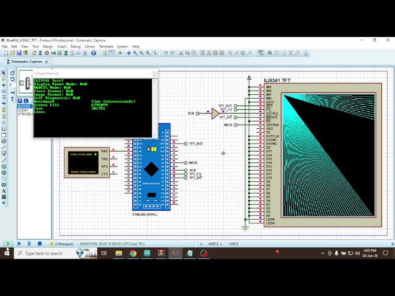The height and width of the screenshot is (296, 395).
Task: Open the Library menu
Action: (89, 46)
